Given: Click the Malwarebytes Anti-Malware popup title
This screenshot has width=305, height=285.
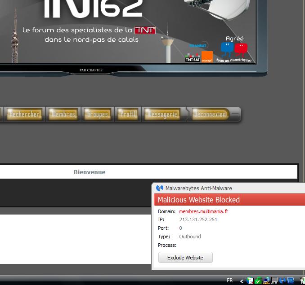Looking at the screenshot, I should tap(198, 188).
